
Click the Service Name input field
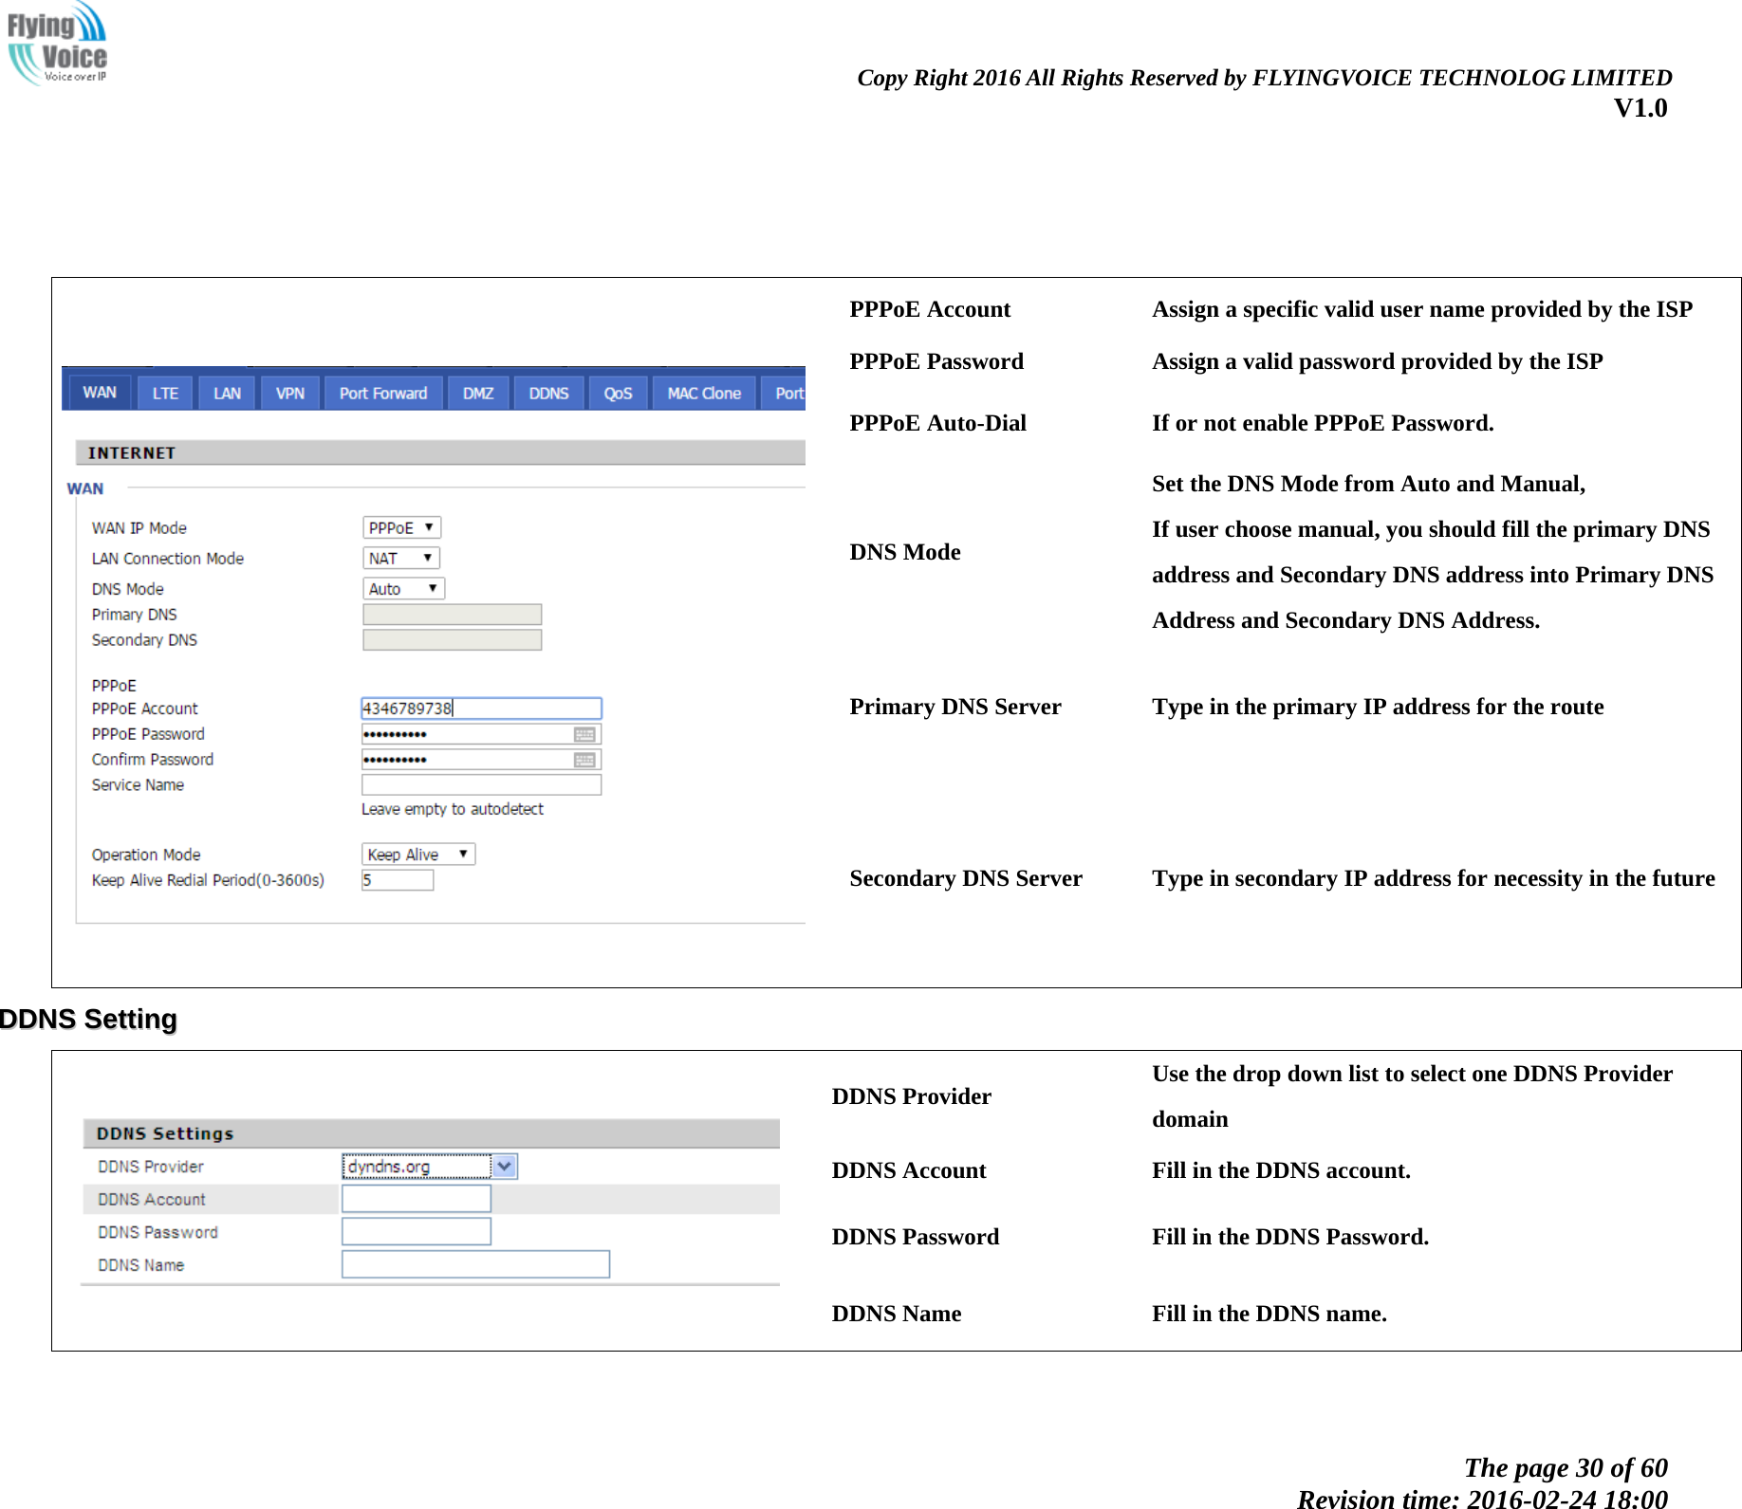click(480, 784)
